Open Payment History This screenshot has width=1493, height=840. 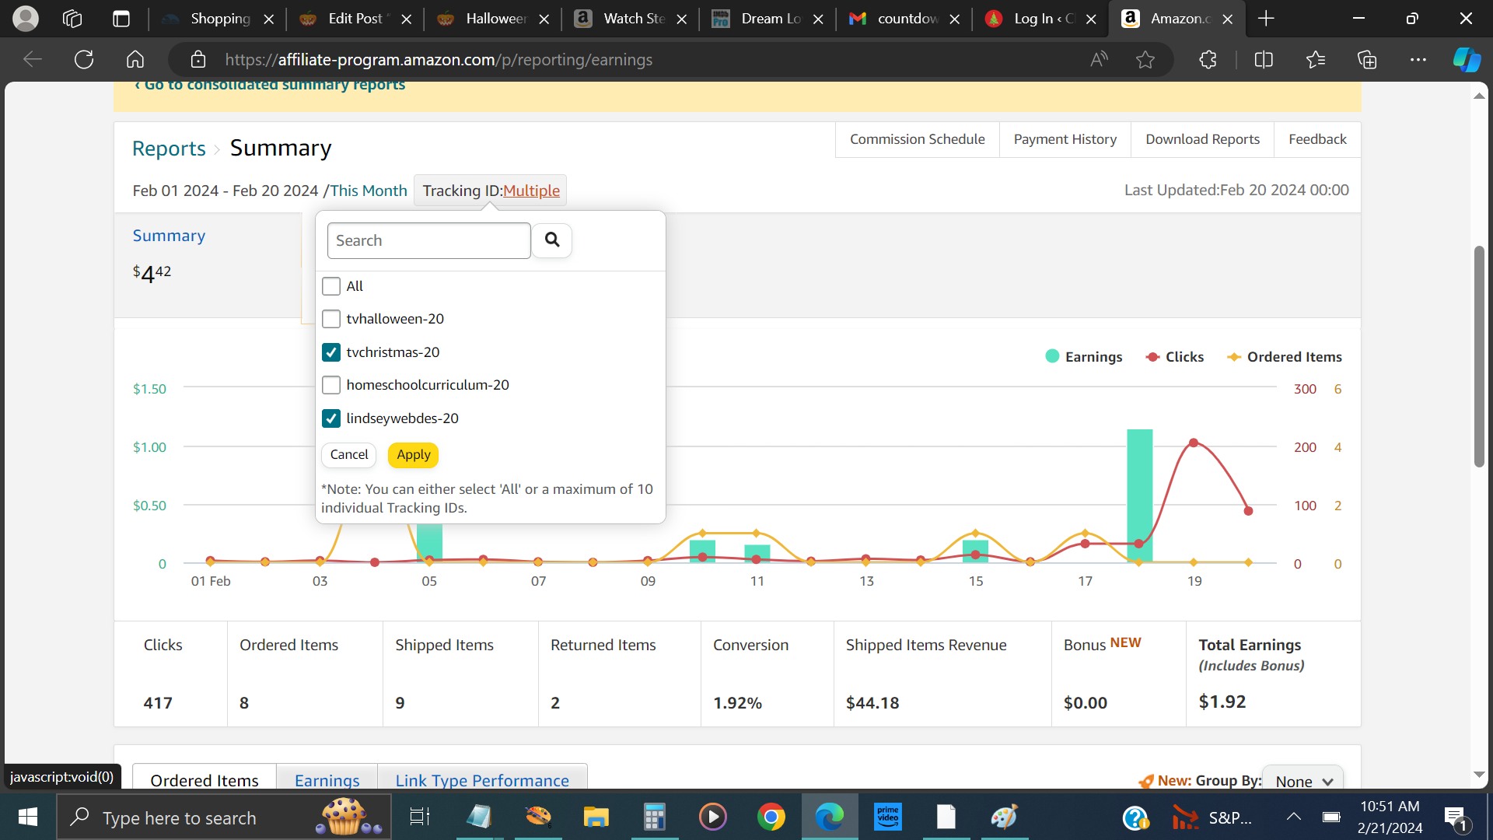tap(1065, 139)
